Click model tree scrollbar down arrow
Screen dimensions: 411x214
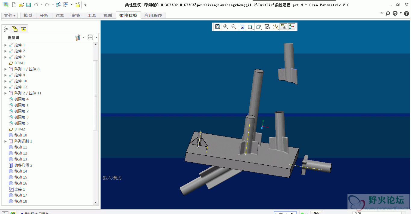click(96, 202)
